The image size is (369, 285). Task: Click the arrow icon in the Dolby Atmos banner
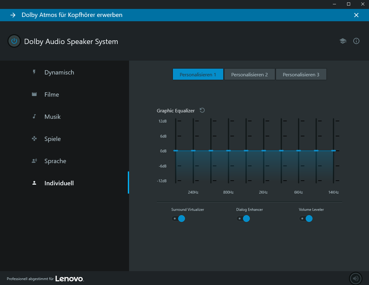pyautogui.click(x=13, y=15)
